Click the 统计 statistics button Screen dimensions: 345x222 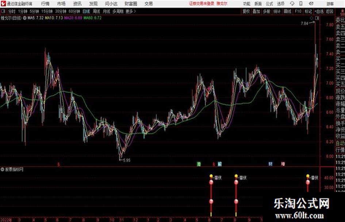click(277, 11)
